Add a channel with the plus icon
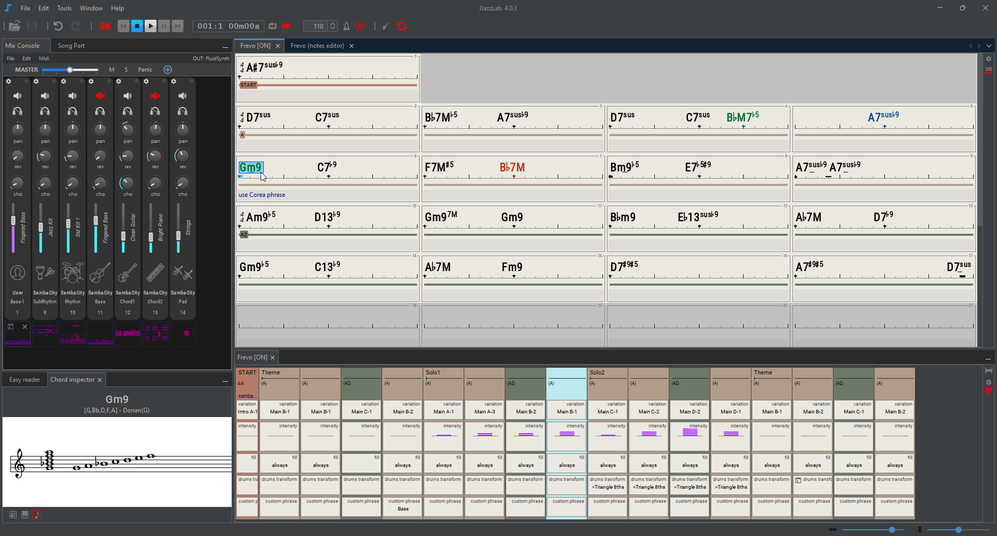The width and height of the screenshot is (997, 536). point(168,70)
